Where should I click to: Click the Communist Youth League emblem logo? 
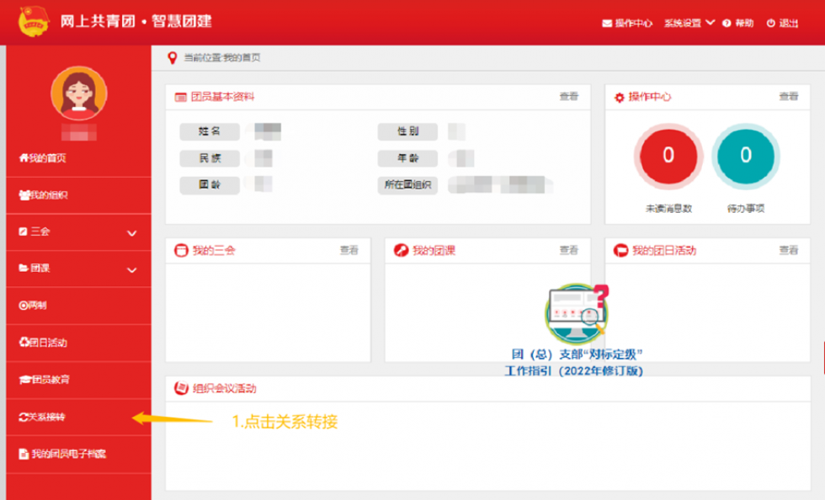click(34, 21)
